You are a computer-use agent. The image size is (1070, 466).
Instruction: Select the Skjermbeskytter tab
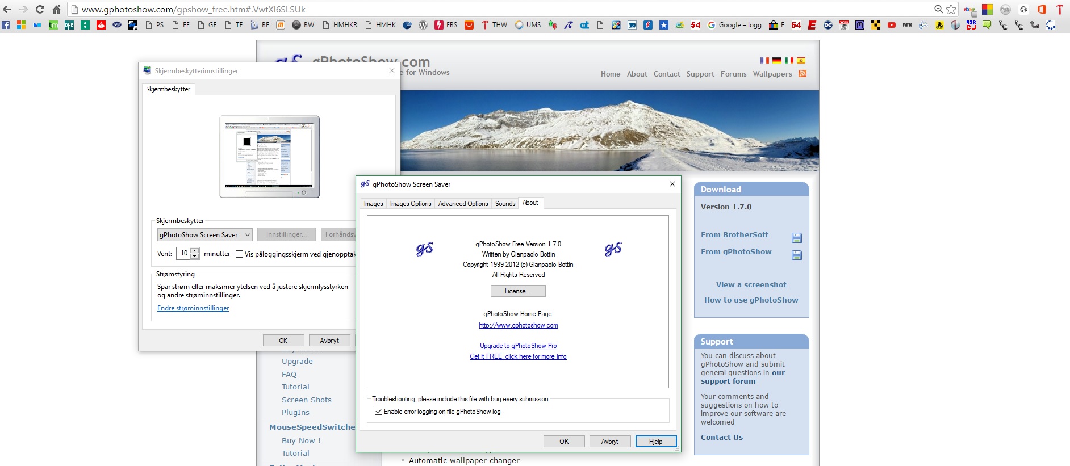click(168, 89)
